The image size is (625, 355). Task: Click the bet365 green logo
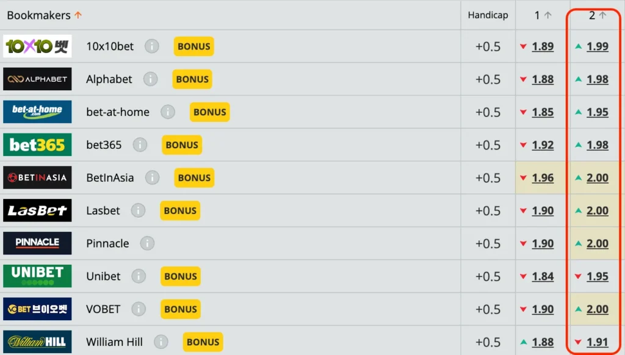click(x=37, y=145)
